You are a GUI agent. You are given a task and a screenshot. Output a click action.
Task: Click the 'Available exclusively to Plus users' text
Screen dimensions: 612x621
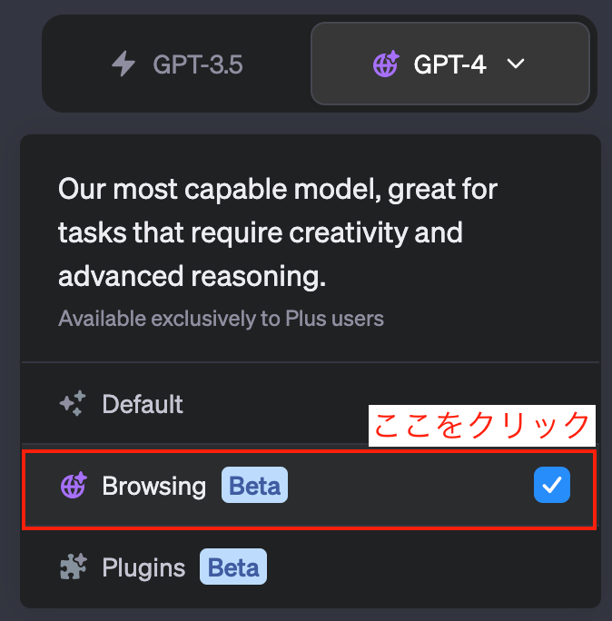coord(221,318)
